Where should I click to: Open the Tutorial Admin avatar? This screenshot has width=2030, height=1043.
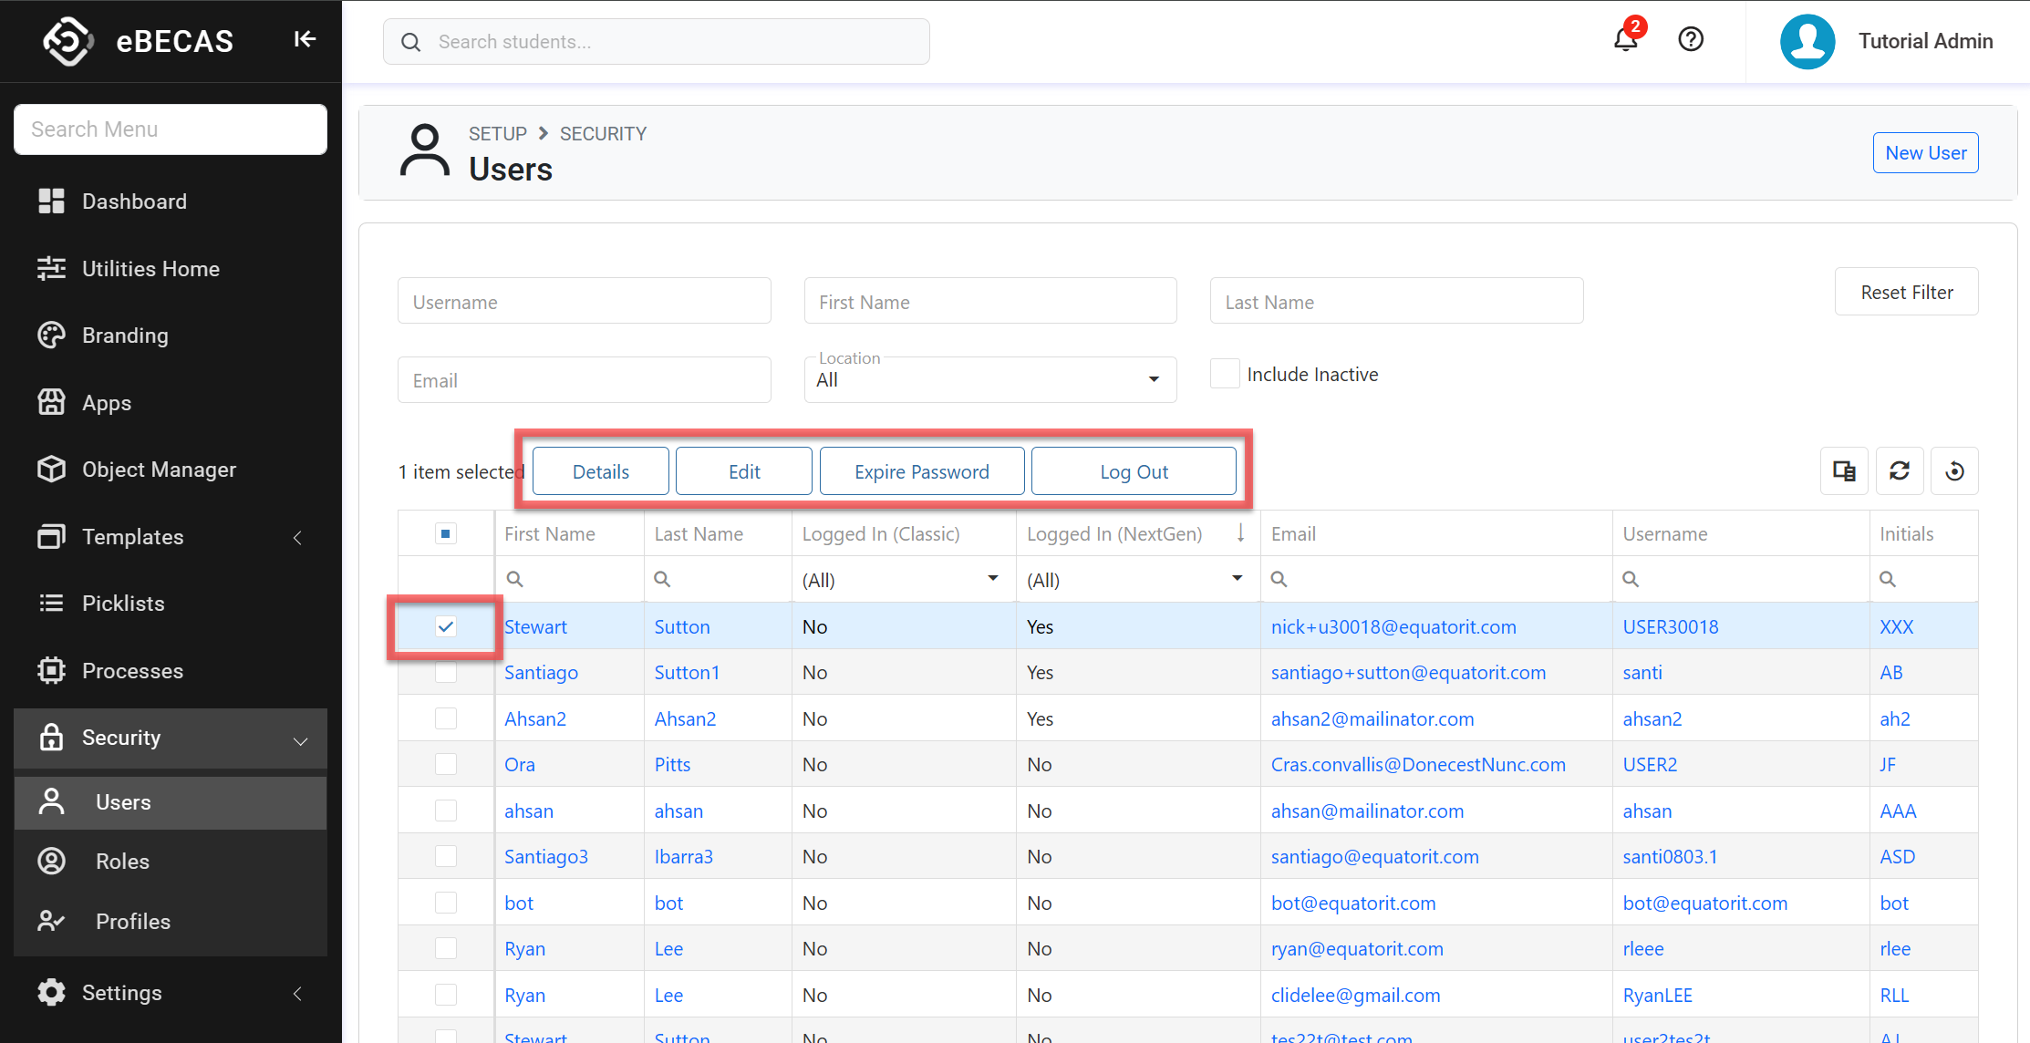[1807, 41]
